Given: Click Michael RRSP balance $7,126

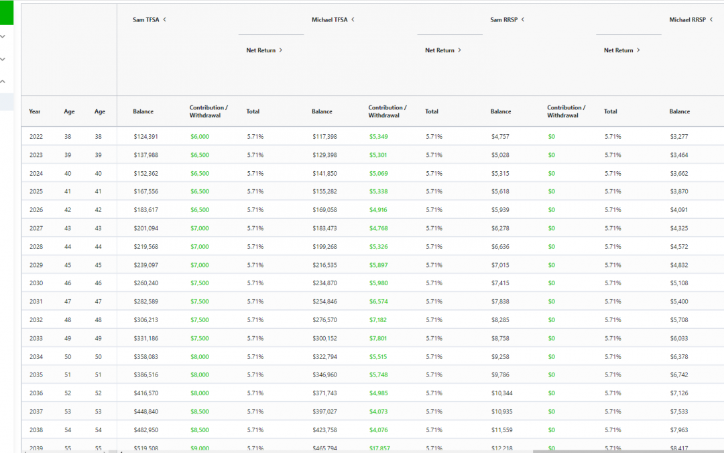Looking at the screenshot, I should (679, 393).
